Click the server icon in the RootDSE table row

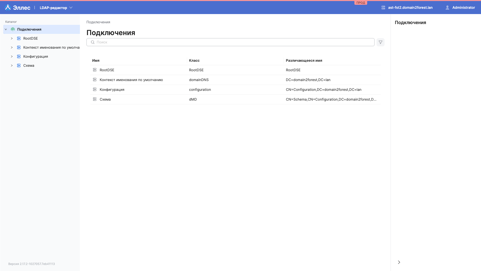95,70
